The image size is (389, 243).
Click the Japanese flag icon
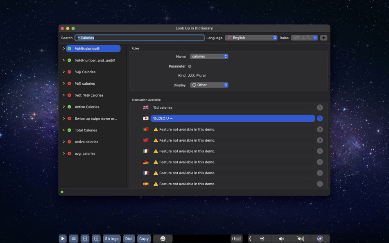(146, 118)
